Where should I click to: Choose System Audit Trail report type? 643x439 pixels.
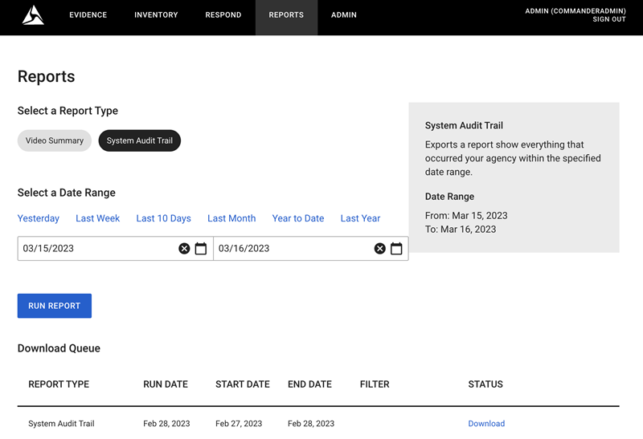[x=139, y=140]
